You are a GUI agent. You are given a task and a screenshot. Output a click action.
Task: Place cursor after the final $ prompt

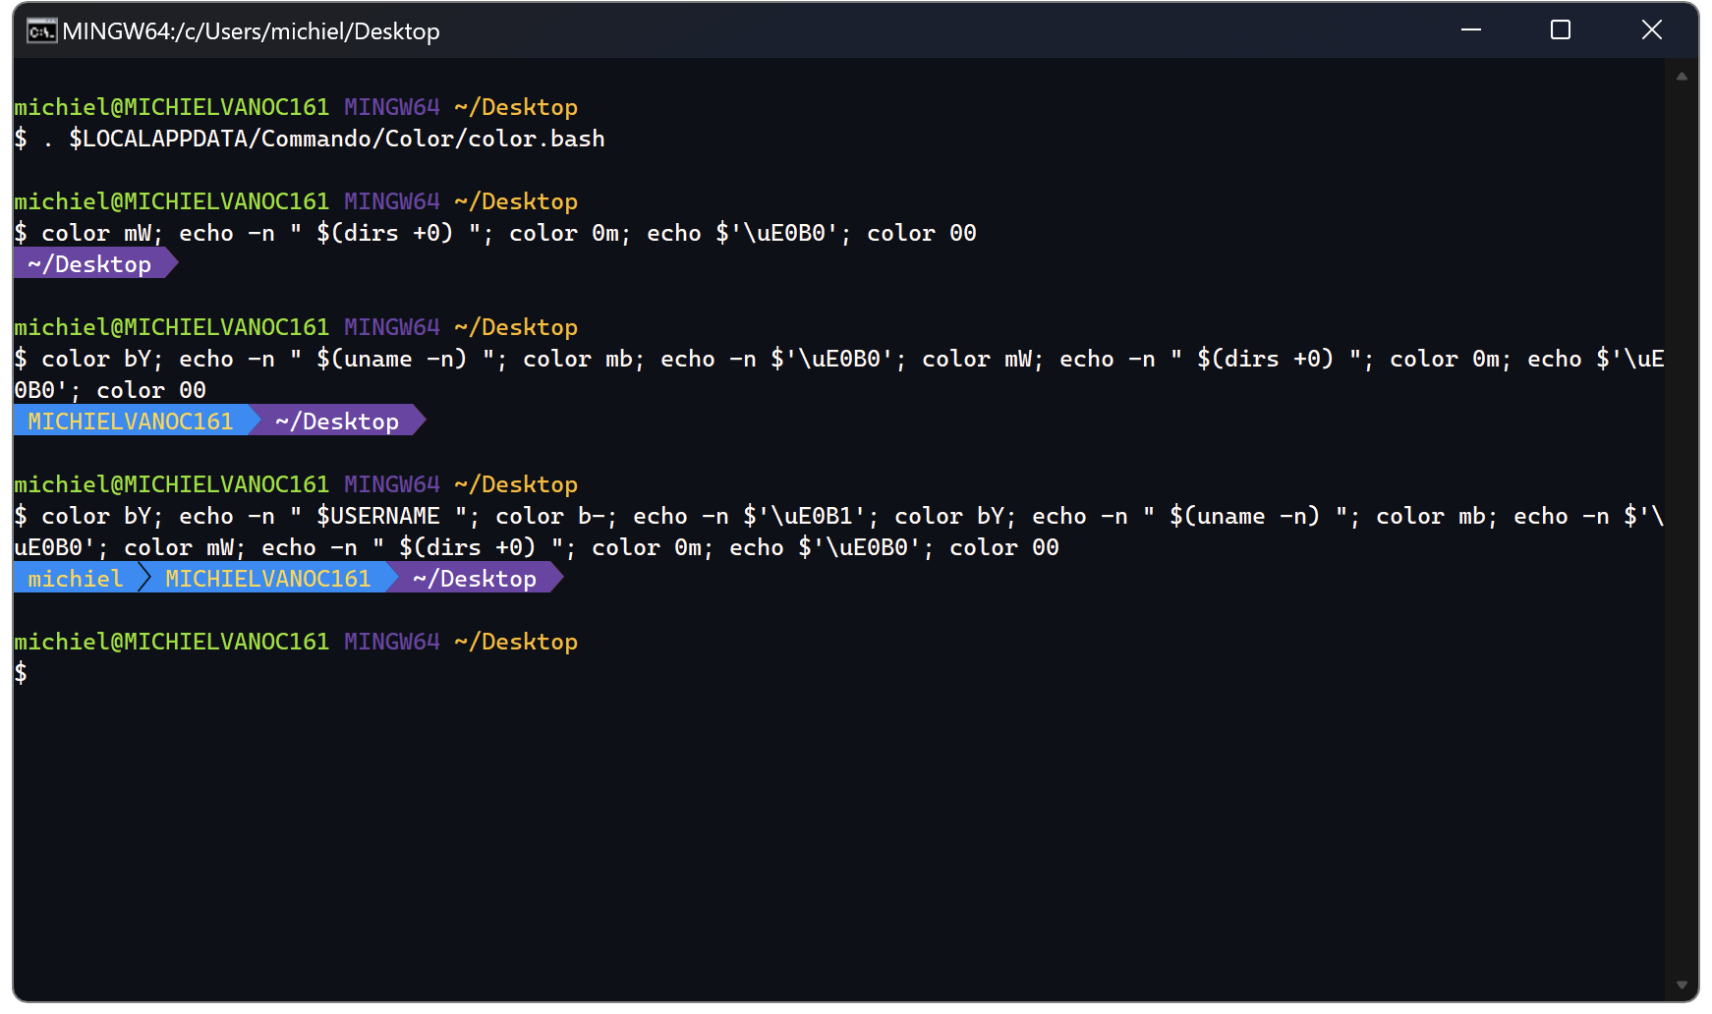click(x=39, y=672)
